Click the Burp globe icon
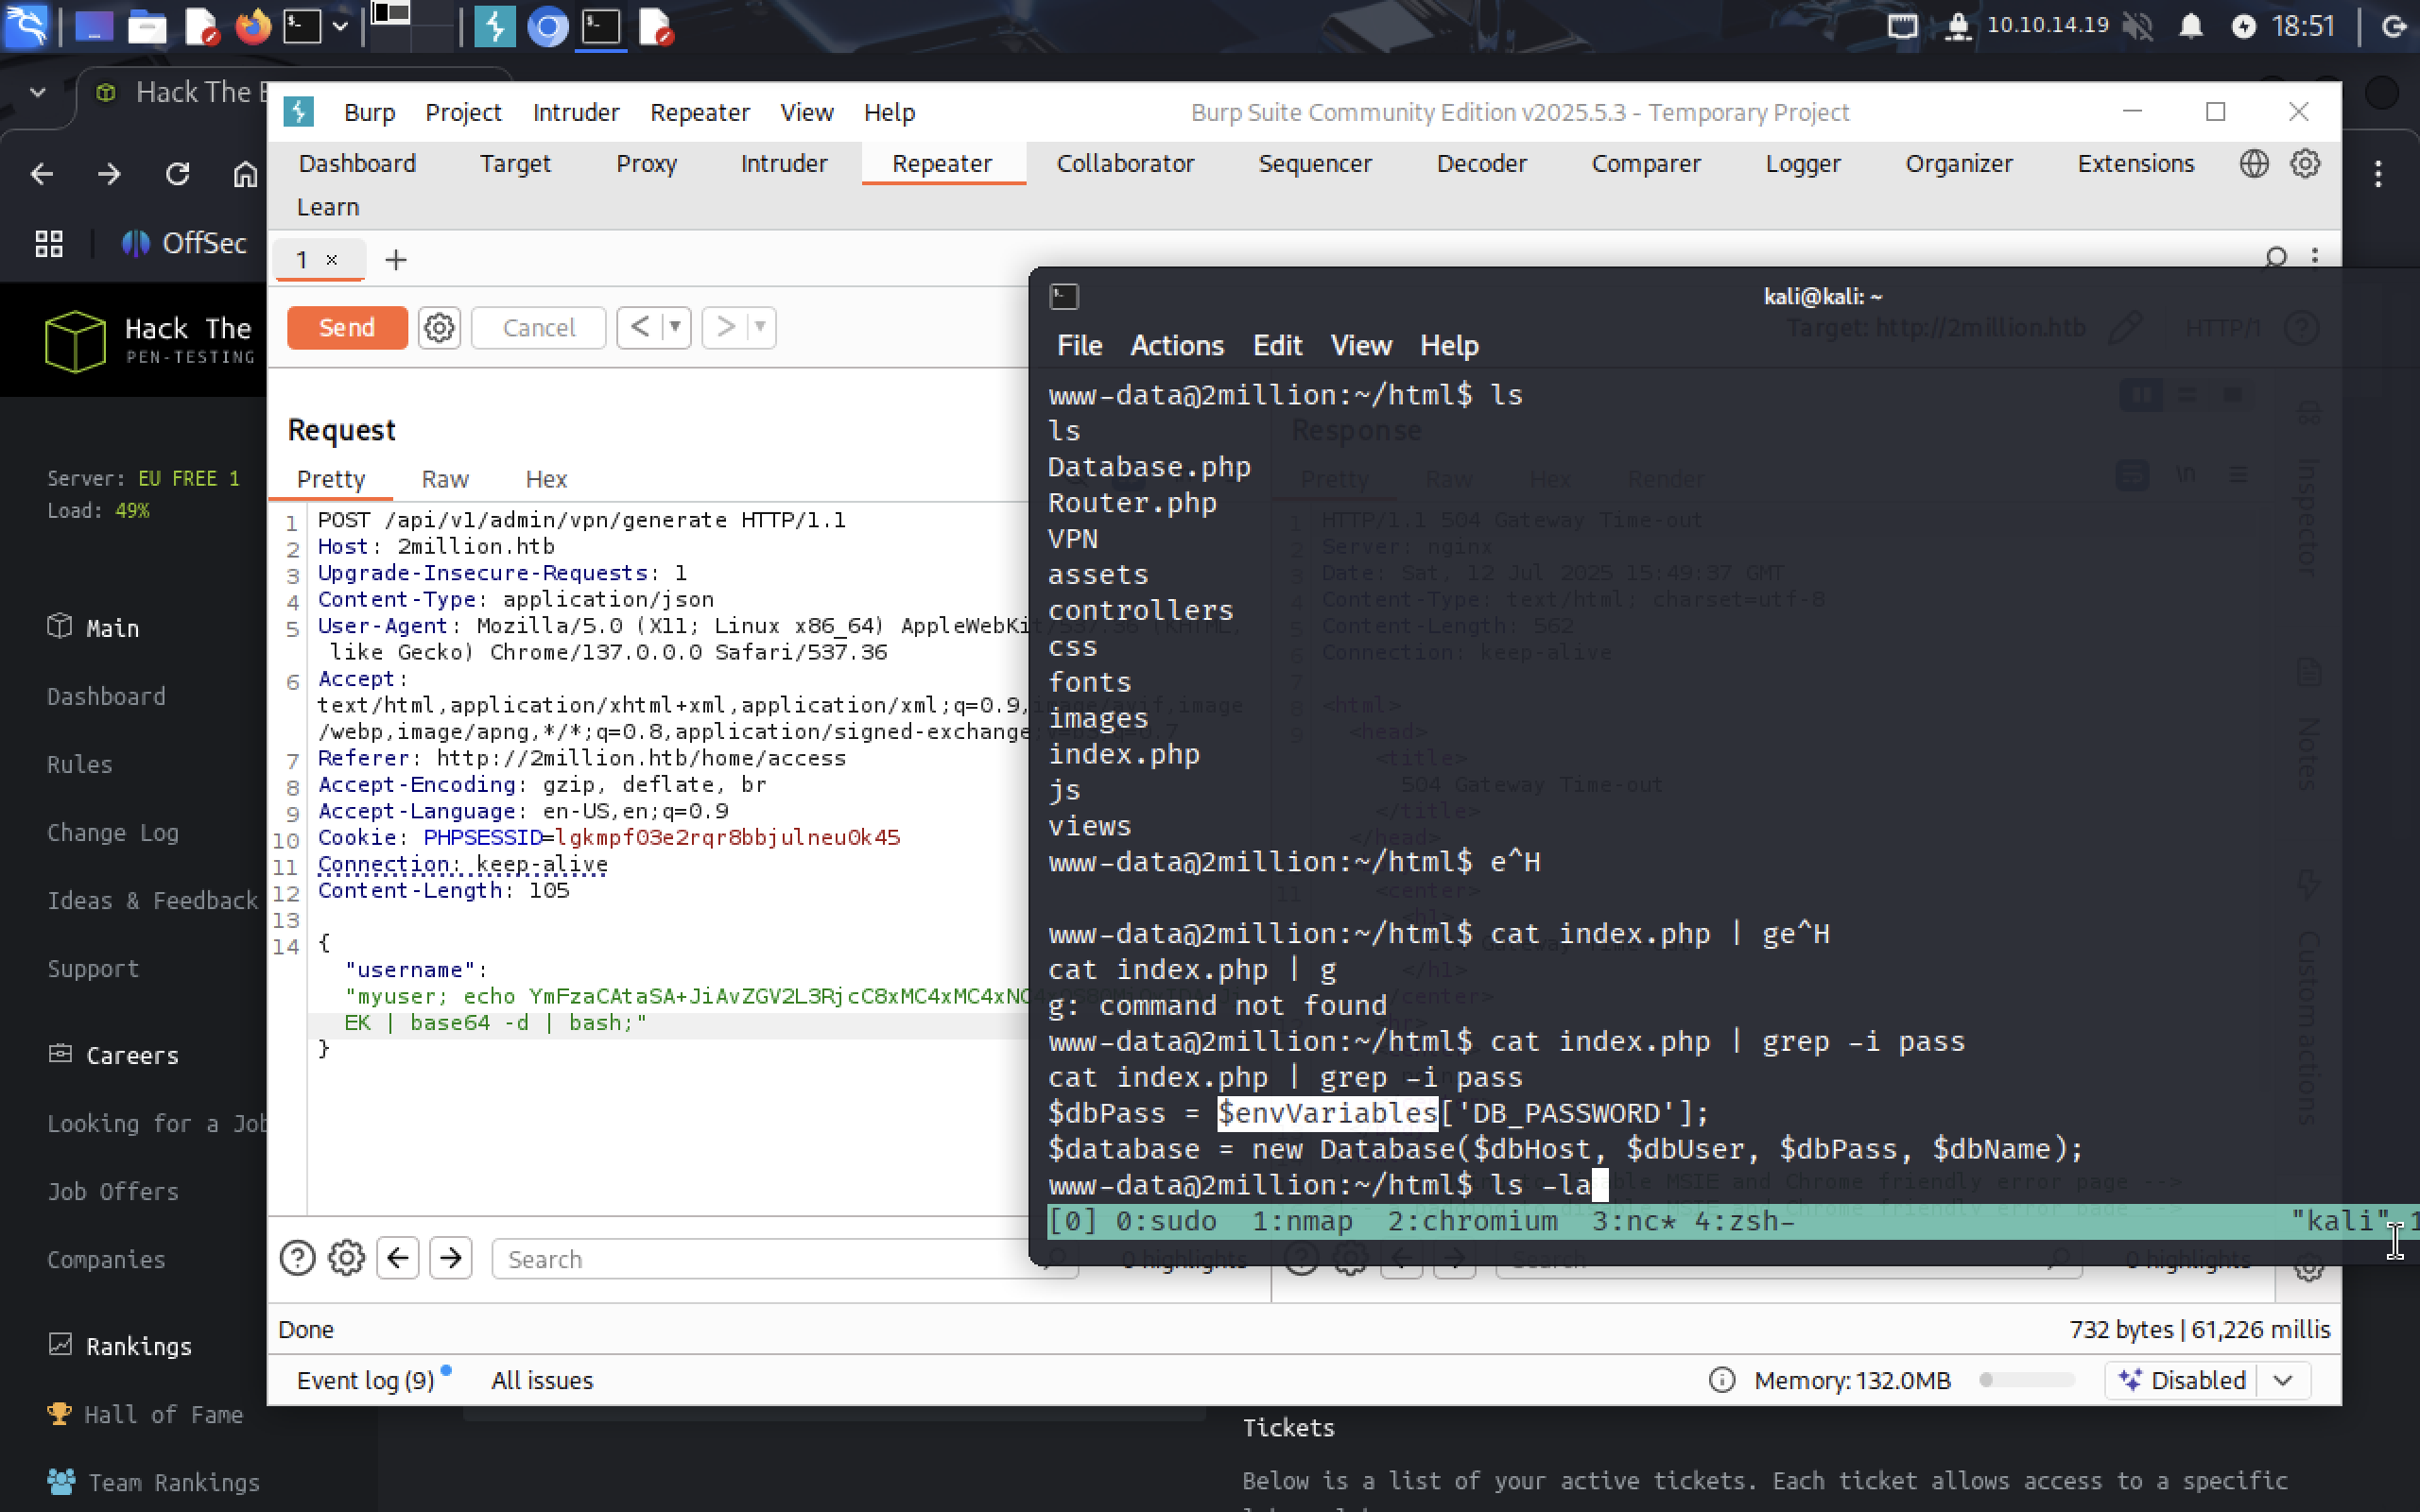The width and height of the screenshot is (2420, 1512). tap(2254, 163)
